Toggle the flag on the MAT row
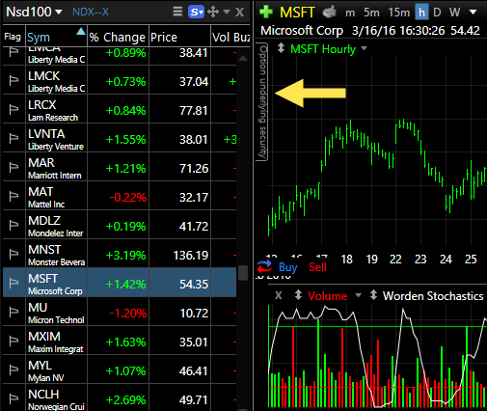The height and width of the screenshot is (411, 487). pyautogui.click(x=14, y=196)
